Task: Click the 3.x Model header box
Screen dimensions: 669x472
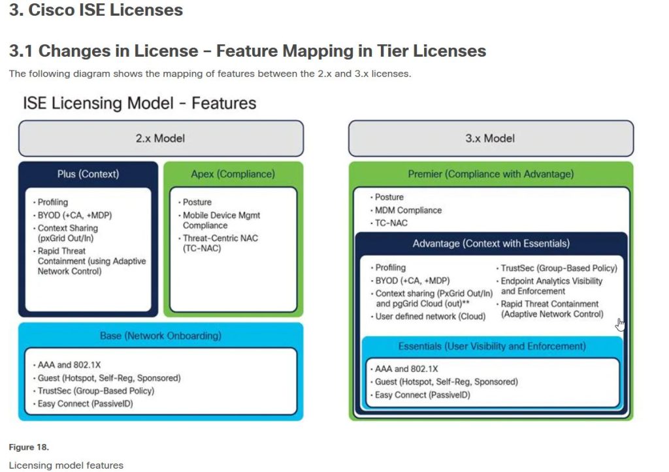Action: (x=491, y=138)
